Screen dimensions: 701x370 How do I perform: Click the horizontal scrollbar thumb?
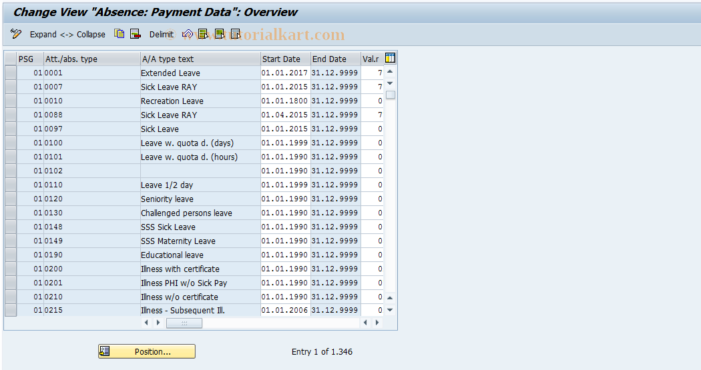(184, 323)
